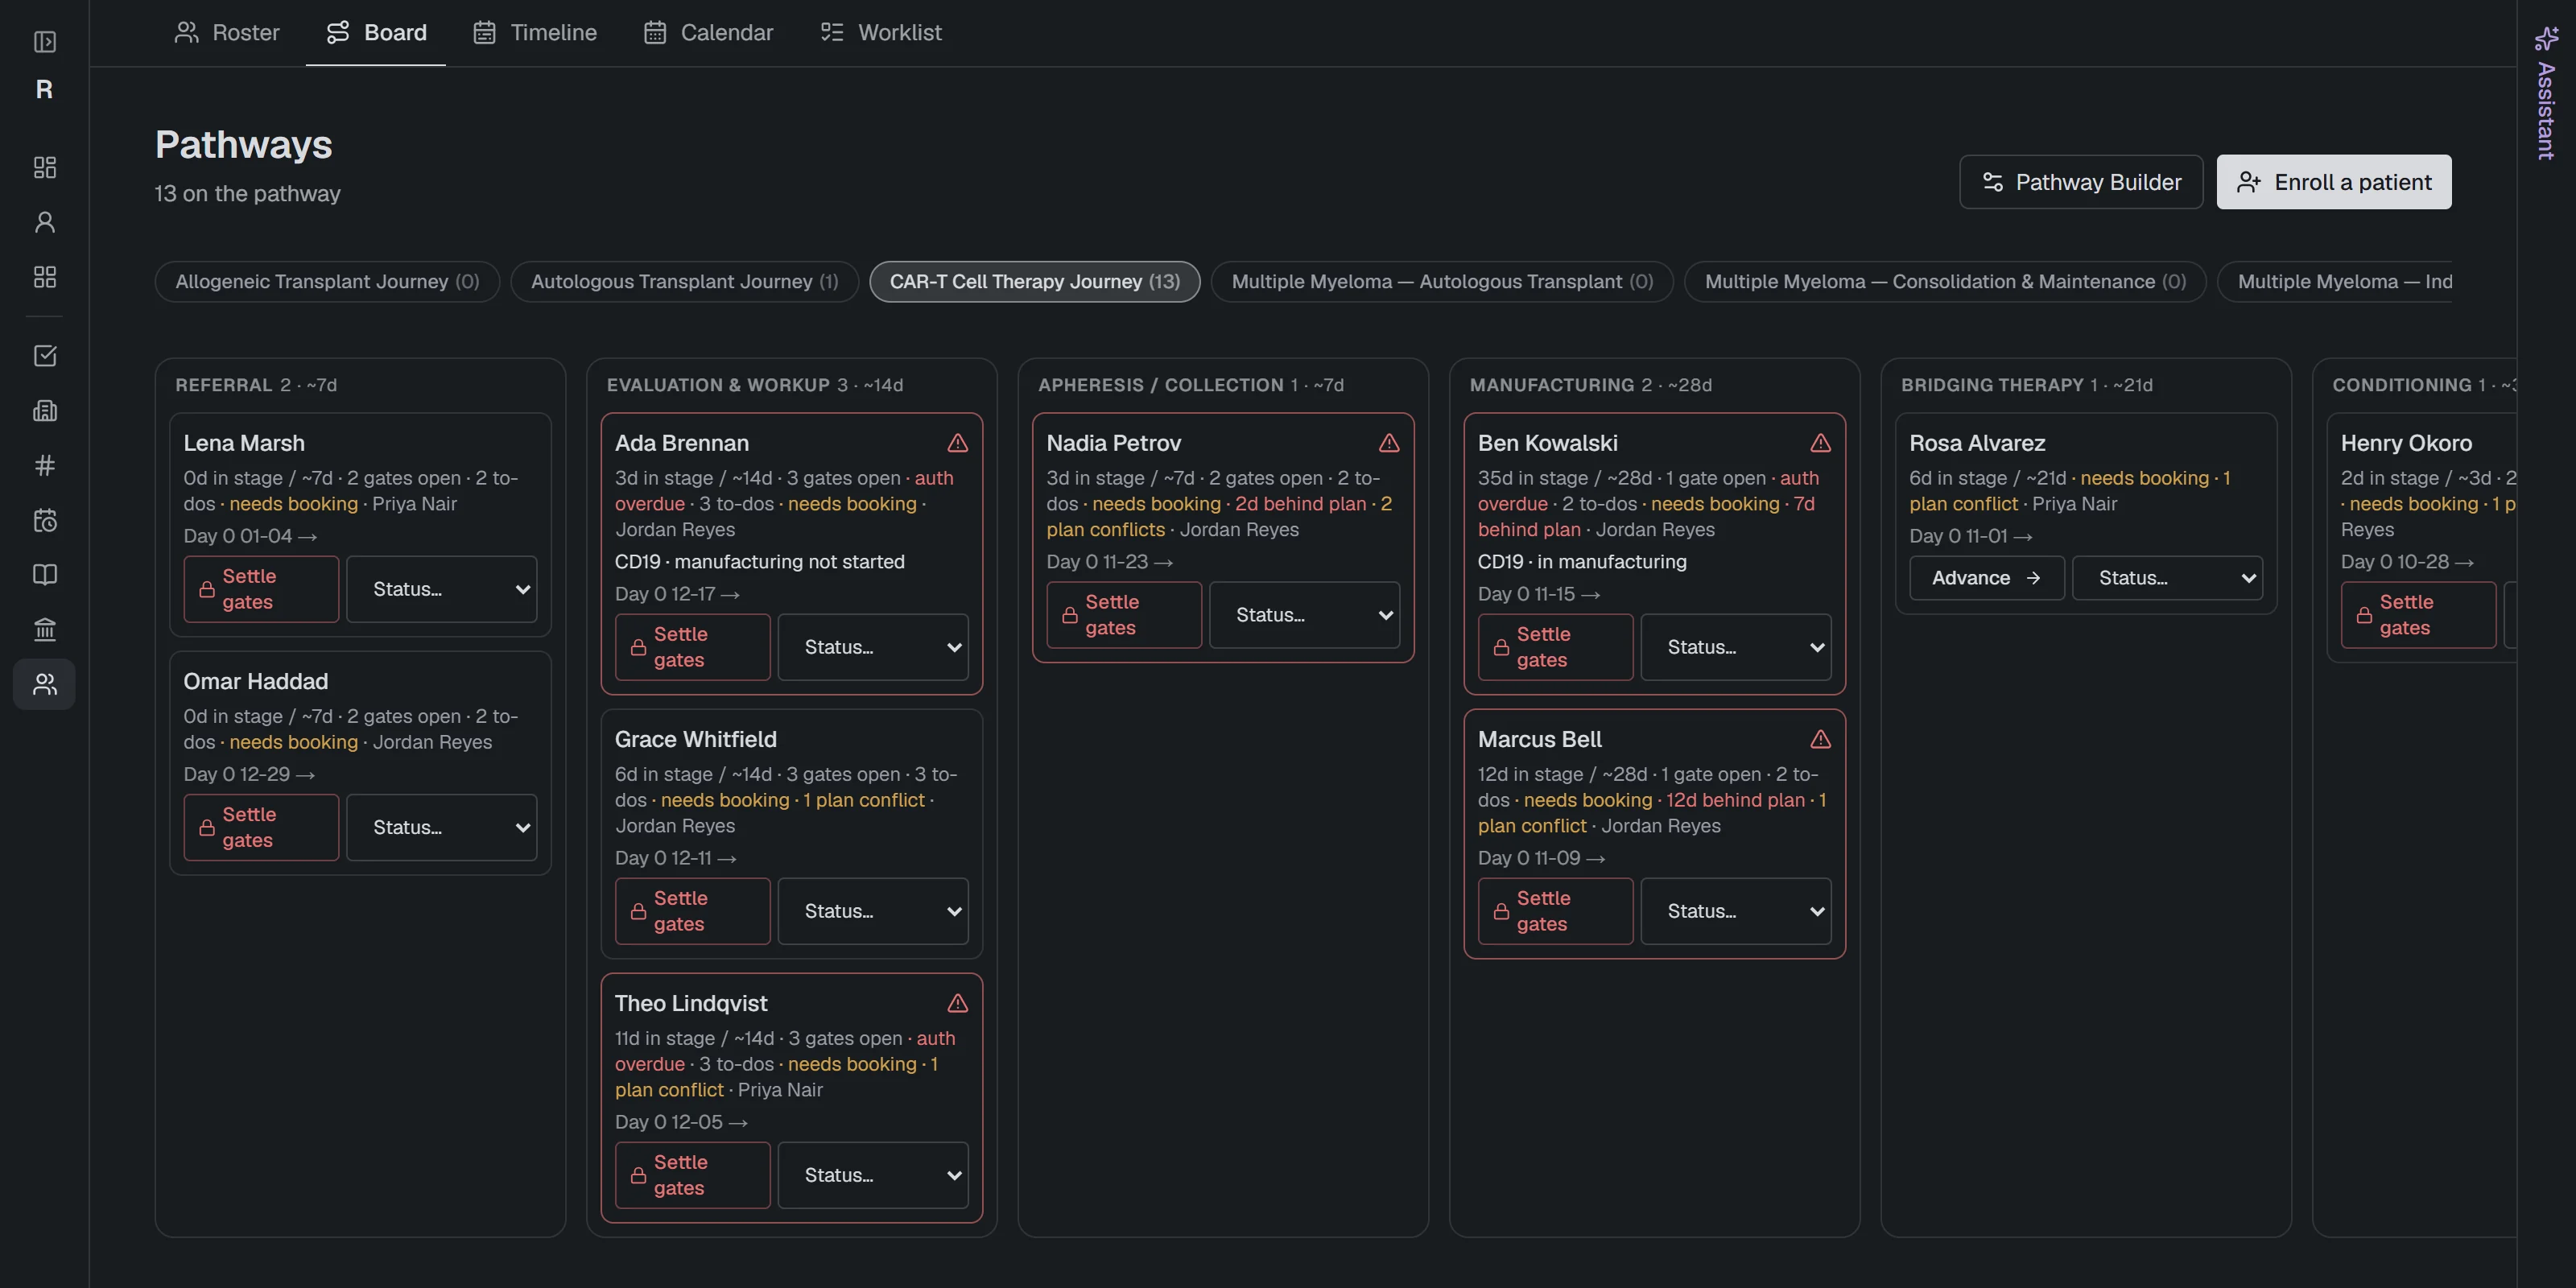This screenshot has height=1288, width=2576.
Task: Open Day 0 12-29 link for Omar Haddad
Action: [249, 774]
